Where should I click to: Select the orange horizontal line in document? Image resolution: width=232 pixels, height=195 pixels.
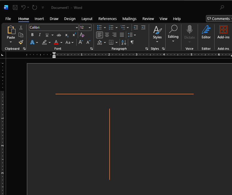click(124, 94)
